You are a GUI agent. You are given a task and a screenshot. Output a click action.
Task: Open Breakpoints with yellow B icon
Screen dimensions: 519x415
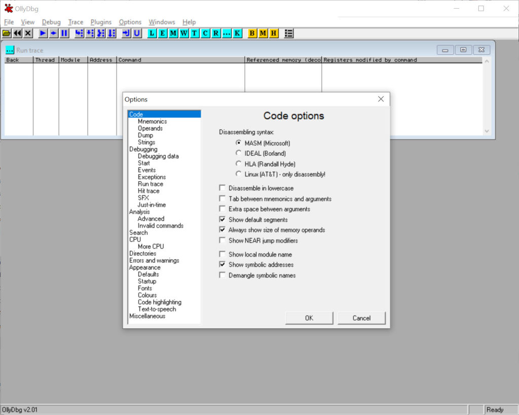(252, 33)
